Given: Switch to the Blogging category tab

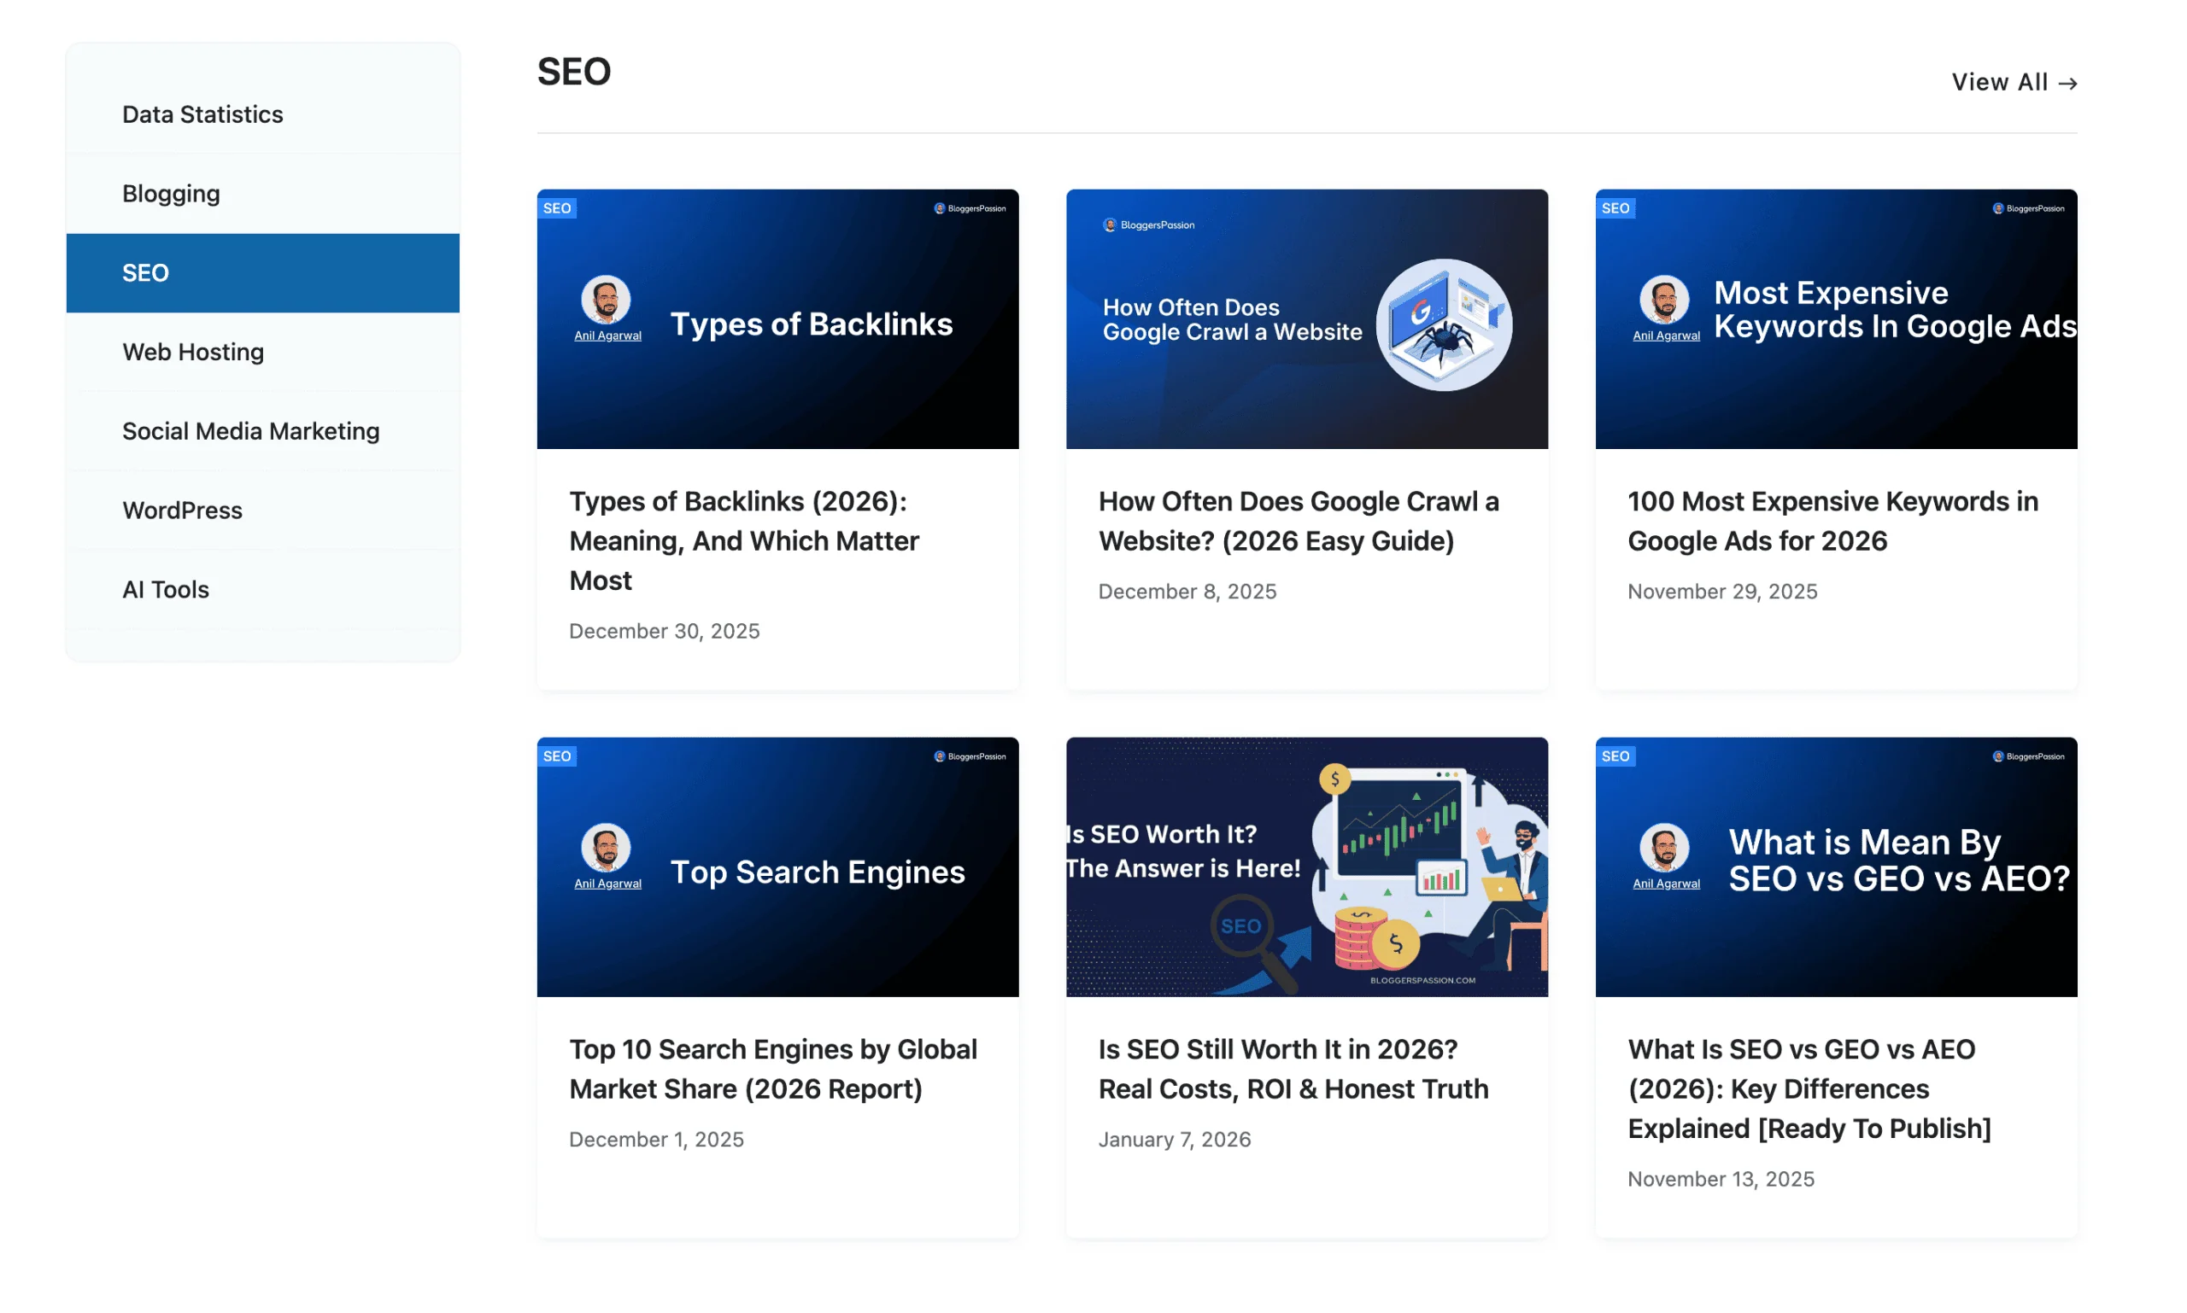Looking at the screenshot, I should pos(171,194).
